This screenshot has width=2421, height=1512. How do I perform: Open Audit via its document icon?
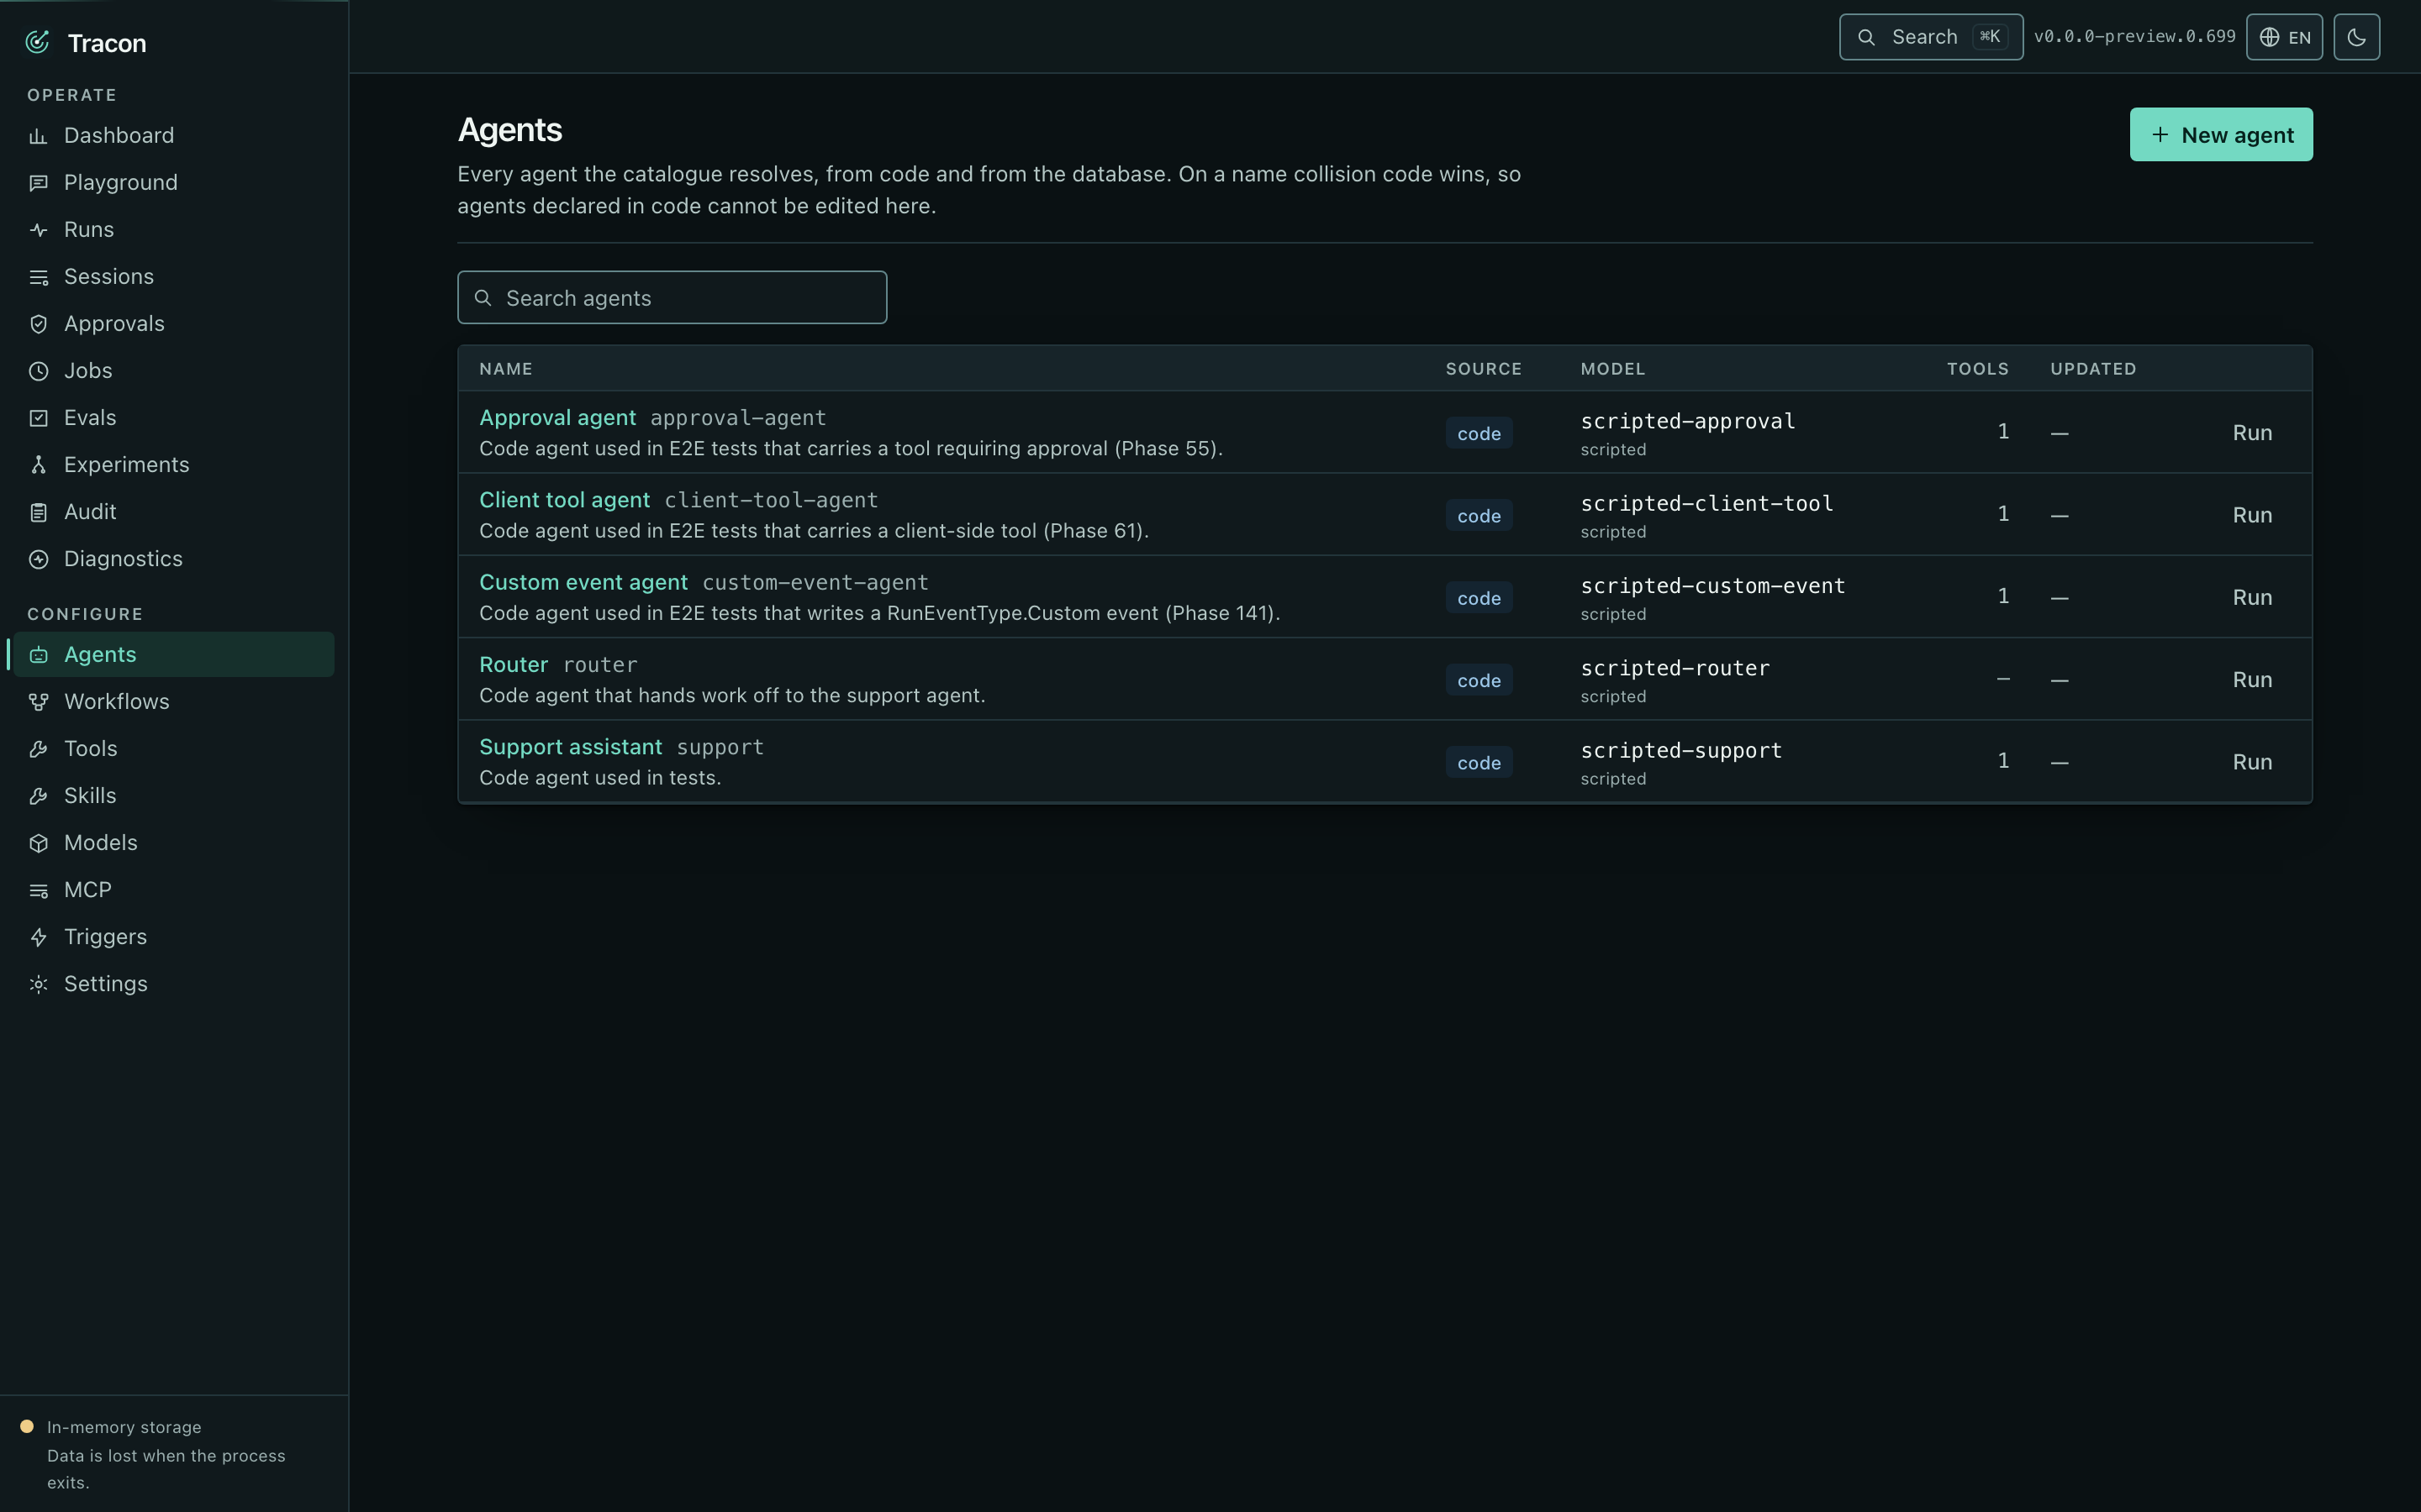(x=38, y=512)
